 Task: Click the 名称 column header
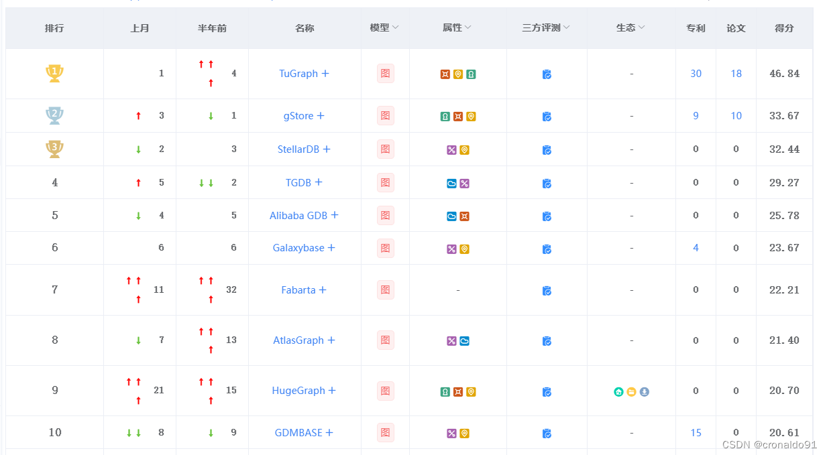305,28
